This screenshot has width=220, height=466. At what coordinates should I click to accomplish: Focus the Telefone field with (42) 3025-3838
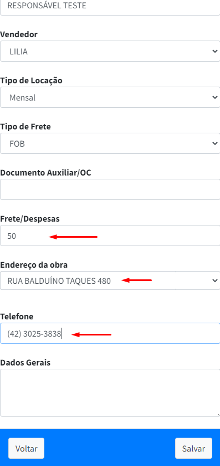(x=110, y=333)
